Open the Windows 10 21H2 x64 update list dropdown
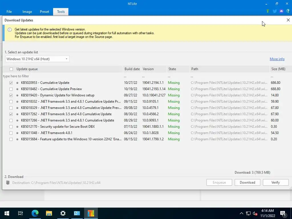Image resolution: width=292 pixels, height=219 pixels. pos(37,59)
